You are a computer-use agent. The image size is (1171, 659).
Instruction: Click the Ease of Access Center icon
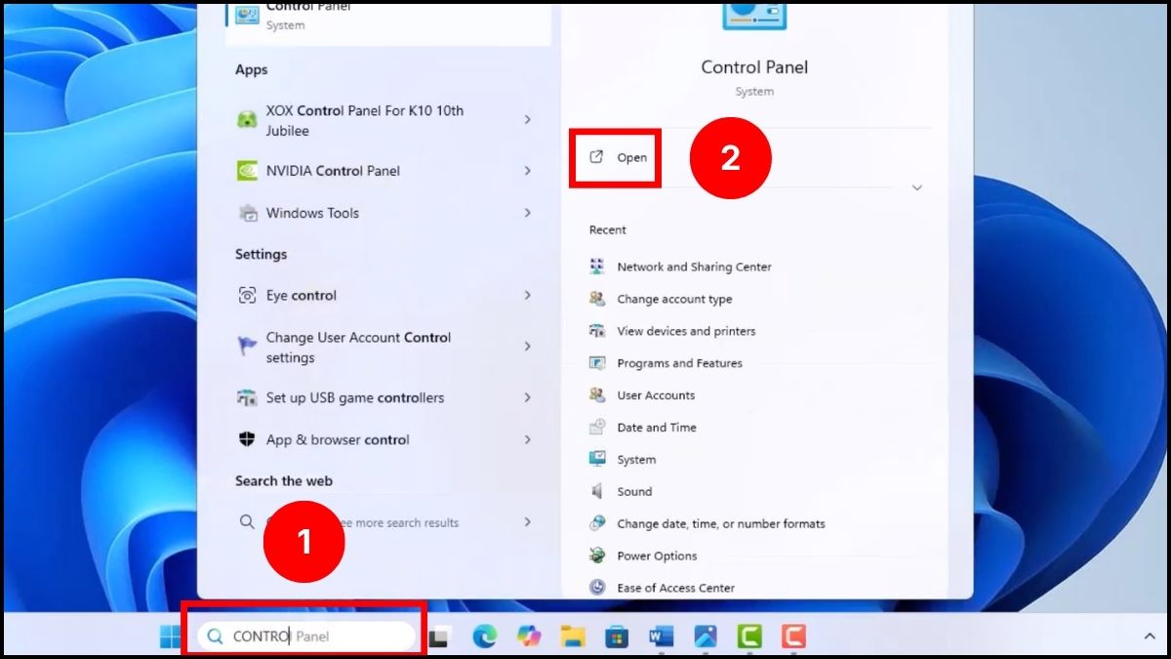tap(597, 588)
